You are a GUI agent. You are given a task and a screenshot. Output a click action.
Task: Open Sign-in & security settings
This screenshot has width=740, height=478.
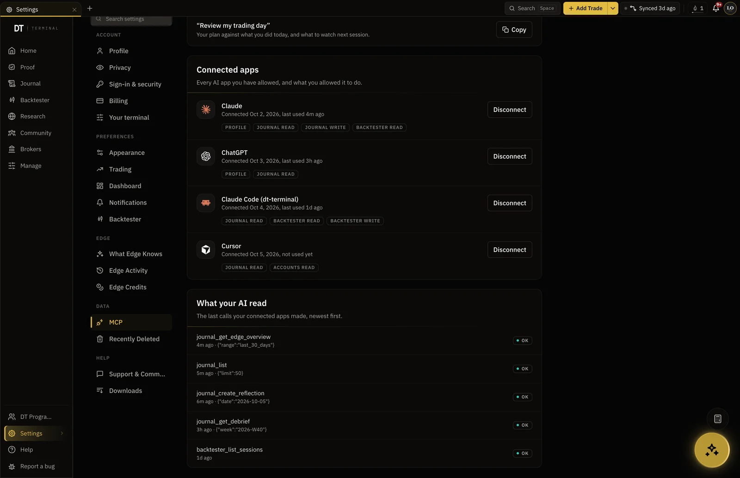(131, 84)
